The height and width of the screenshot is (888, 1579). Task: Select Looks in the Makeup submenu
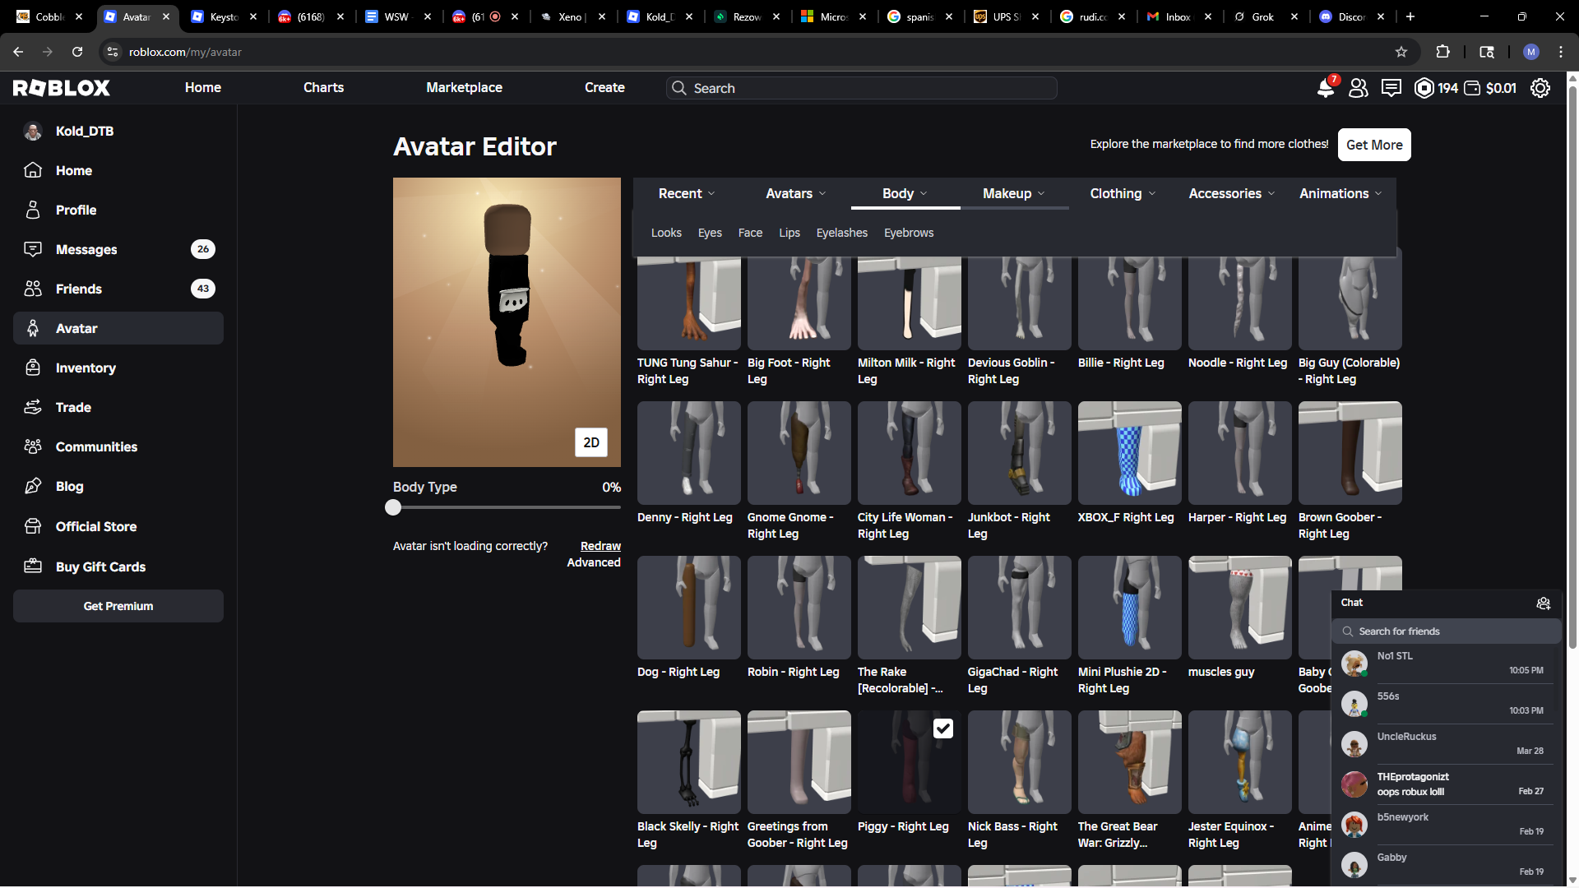click(666, 233)
